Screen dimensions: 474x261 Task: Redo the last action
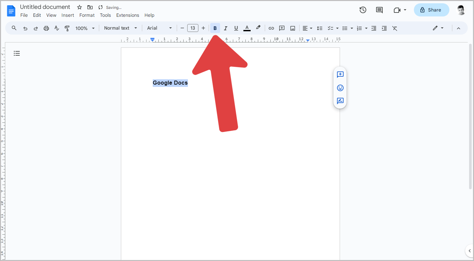[x=36, y=28]
